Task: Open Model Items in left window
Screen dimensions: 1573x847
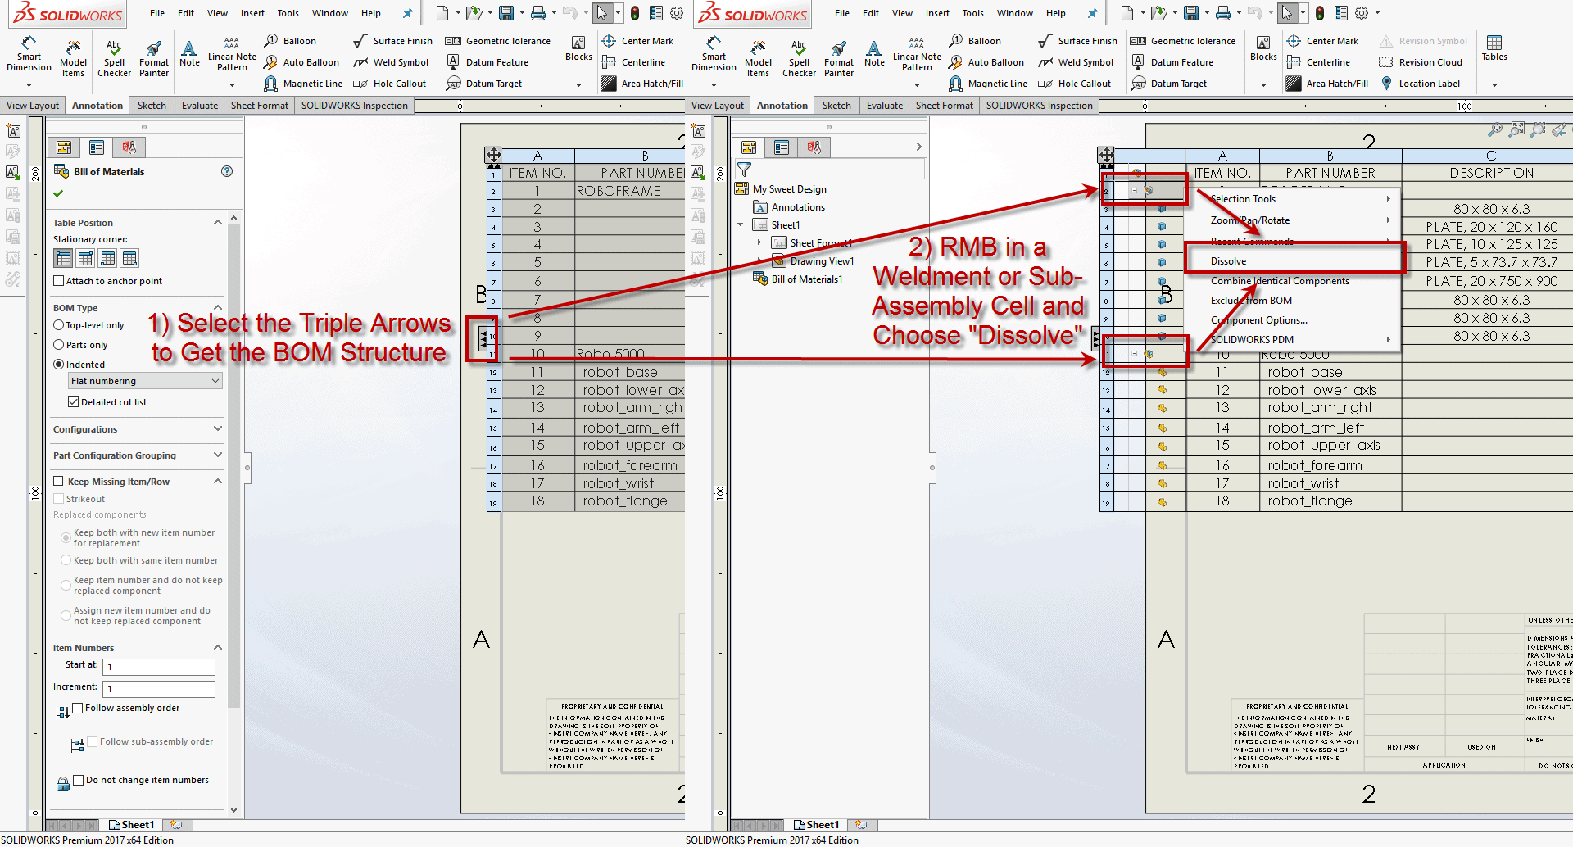Action: point(73,57)
